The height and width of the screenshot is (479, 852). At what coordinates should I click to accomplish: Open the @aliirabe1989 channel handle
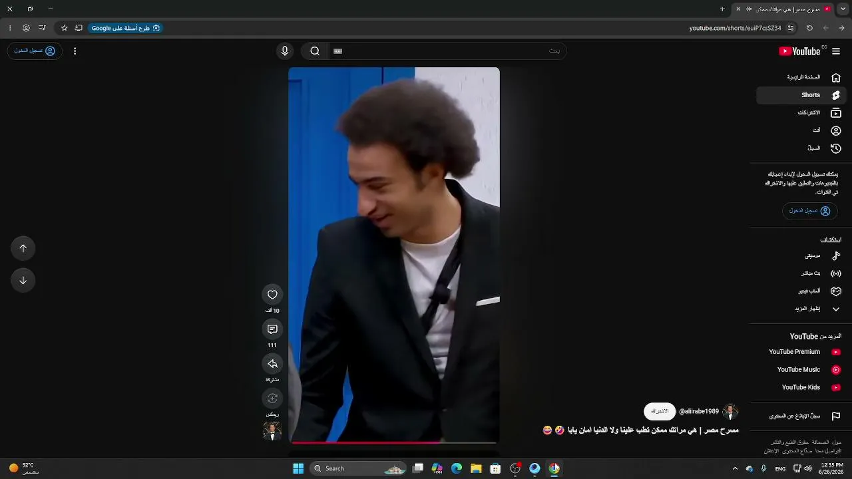pyautogui.click(x=699, y=412)
